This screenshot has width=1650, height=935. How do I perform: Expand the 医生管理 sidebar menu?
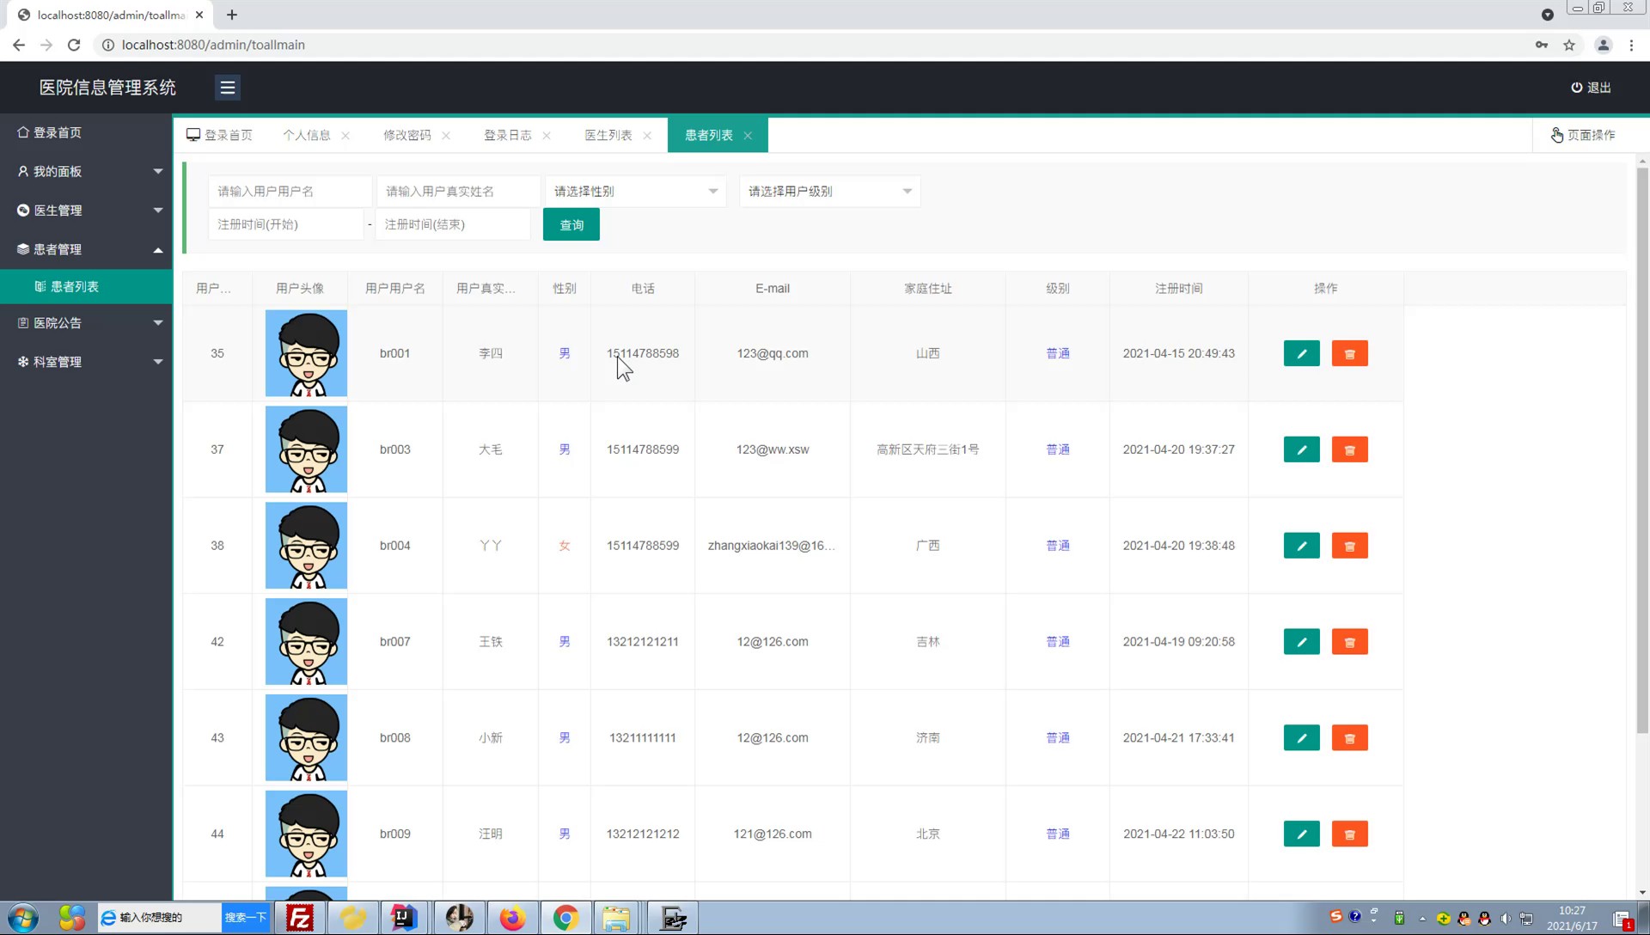(86, 211)
